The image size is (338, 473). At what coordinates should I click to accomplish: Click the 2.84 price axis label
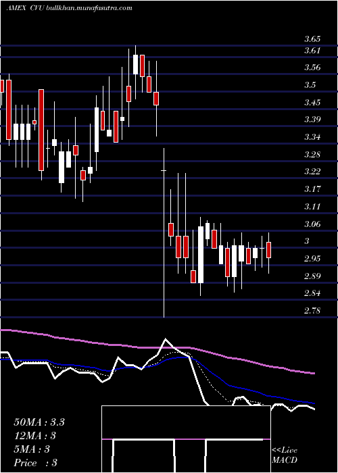tap(312, 293)
